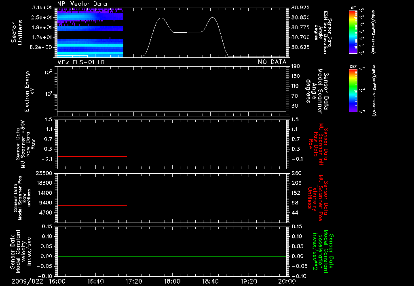Click the Electron Energy eV axis label
Image resolution: width=414 pixels, height=286 pixels.
(x=29, y=91)
